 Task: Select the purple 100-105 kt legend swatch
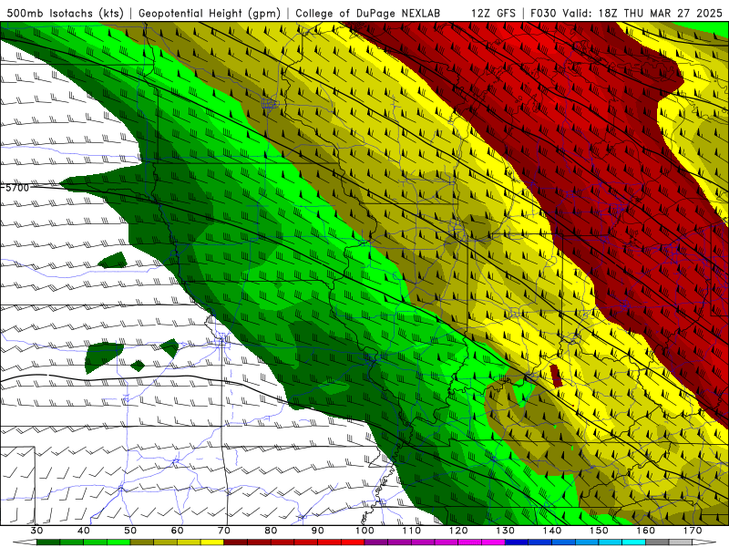[376, 542]
